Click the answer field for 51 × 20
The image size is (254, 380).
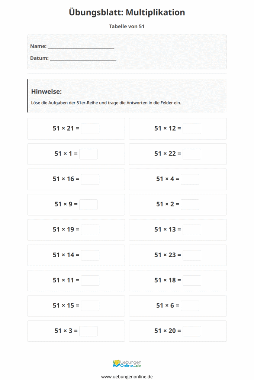click(192, 331)
